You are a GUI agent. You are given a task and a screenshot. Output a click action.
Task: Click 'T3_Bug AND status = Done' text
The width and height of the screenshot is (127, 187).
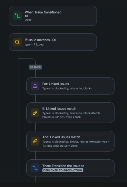(60, 146)
